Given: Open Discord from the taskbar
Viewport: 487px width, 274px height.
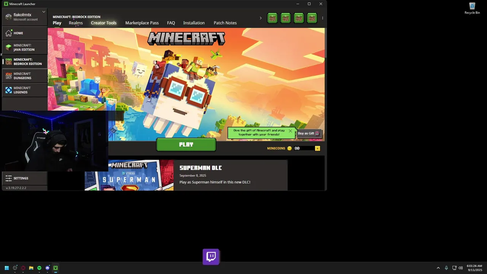Looking at the screenshot, I should [x=48, y=268].
